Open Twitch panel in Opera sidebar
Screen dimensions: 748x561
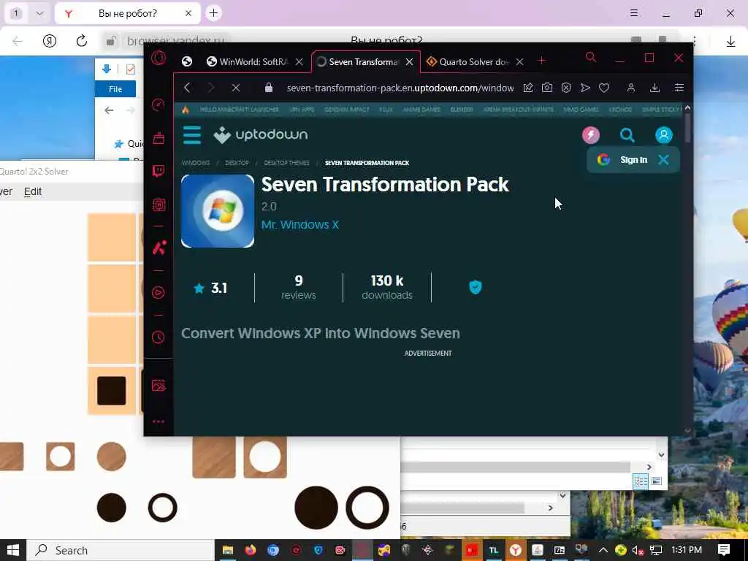click(x=159, y=171)
